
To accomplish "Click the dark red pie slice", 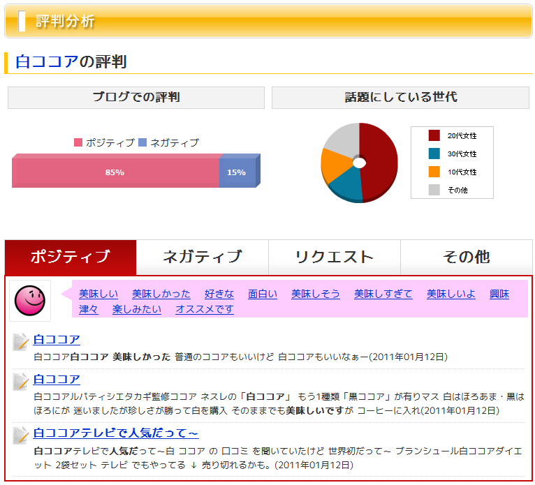I will point(381,161).
